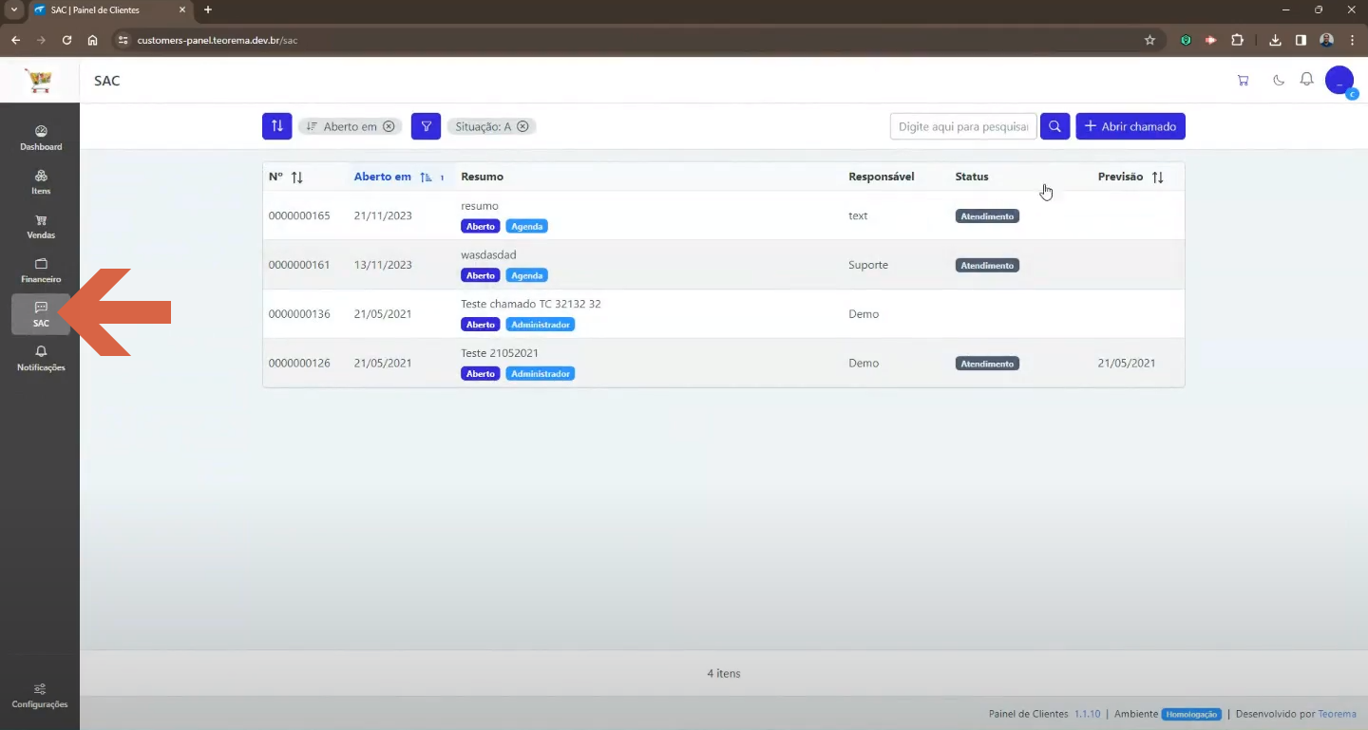The height and width of the screenshot is (730, 1368).
Task: Open the cart icon in header
Action: [x=1243, y=81]
